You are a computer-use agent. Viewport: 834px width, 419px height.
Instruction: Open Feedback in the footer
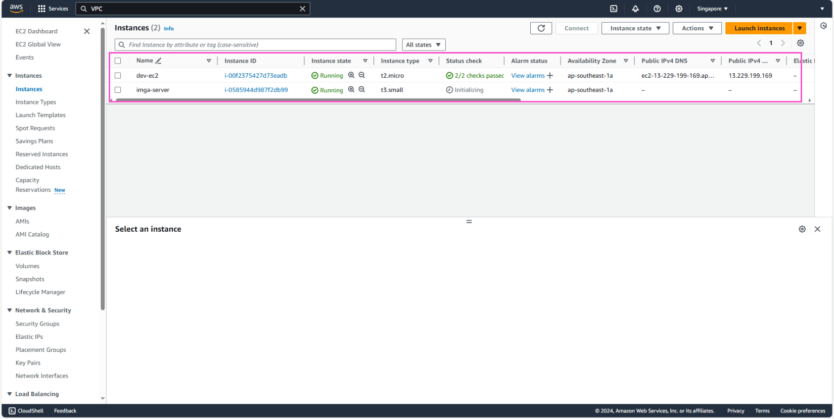65,411
